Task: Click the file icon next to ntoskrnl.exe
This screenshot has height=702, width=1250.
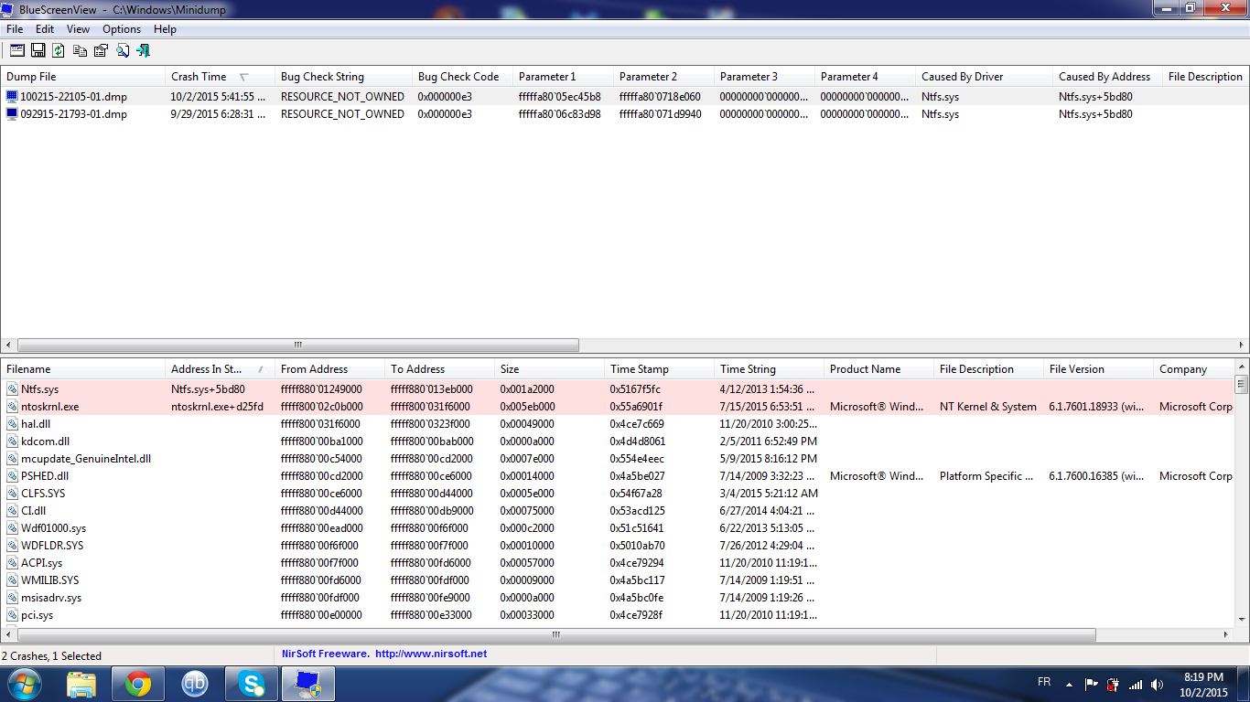Action: (12, 407)
